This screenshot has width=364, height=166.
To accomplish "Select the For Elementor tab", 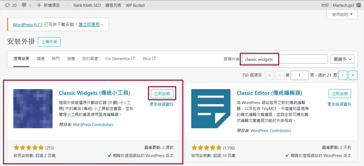I will coord(120,58).
